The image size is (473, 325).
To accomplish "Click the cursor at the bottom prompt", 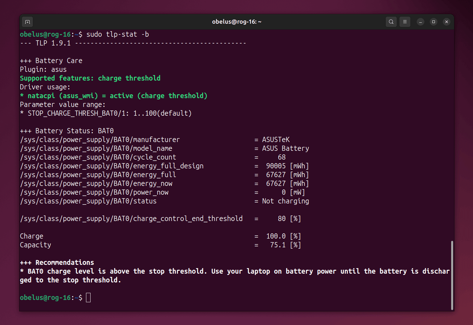I will 88,297.
